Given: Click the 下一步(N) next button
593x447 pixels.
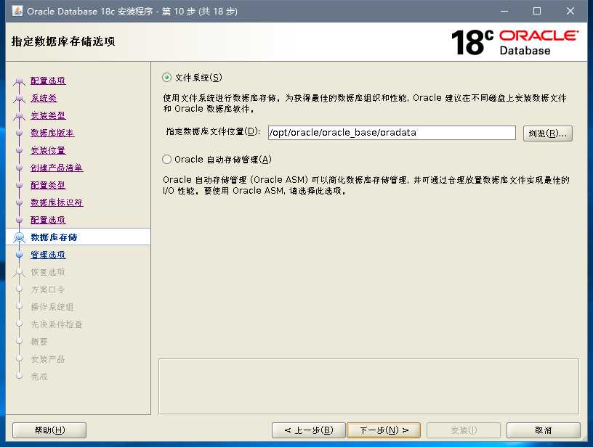Looking at the screenshot, I should [384, 430].
